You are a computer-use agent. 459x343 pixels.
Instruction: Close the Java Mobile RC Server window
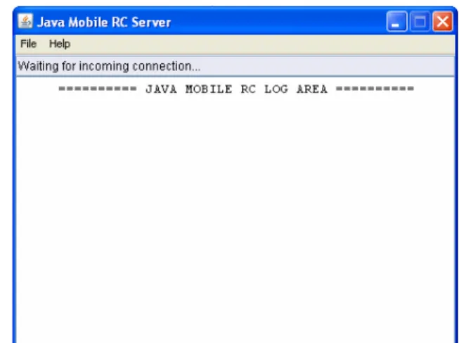coord(443,21)
